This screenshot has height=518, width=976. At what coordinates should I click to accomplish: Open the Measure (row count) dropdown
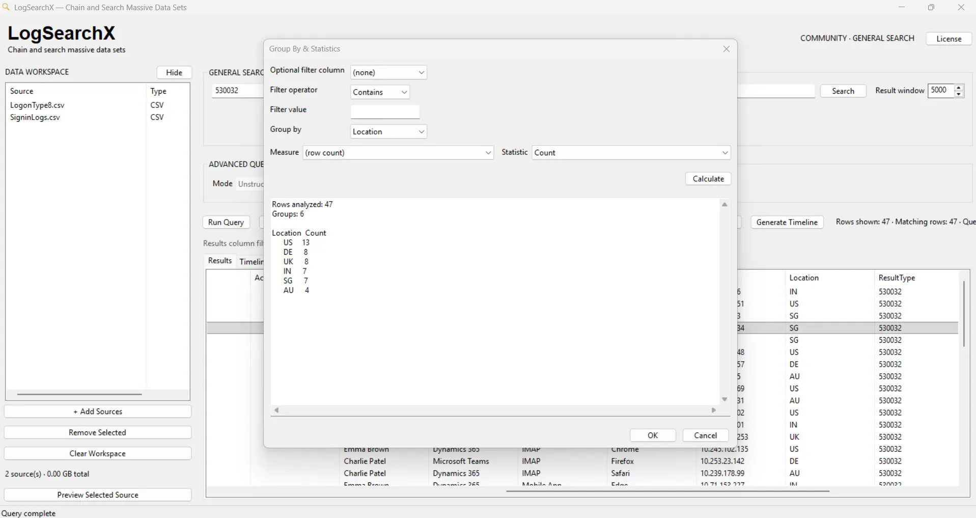398,152
